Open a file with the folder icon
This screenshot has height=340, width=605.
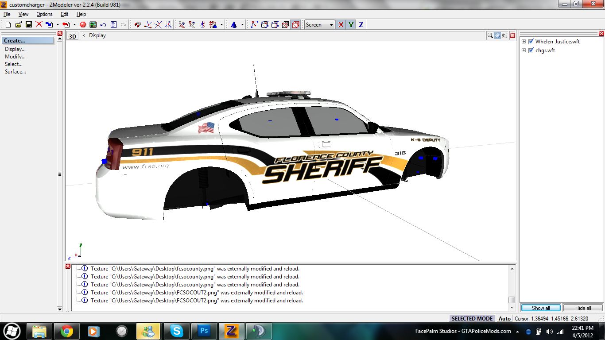(18, 25)
